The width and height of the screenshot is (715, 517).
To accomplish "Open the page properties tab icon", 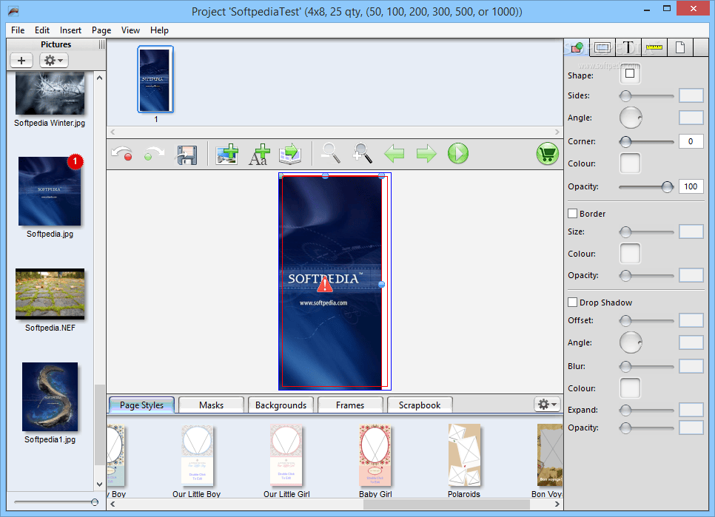I will point(680,47).
